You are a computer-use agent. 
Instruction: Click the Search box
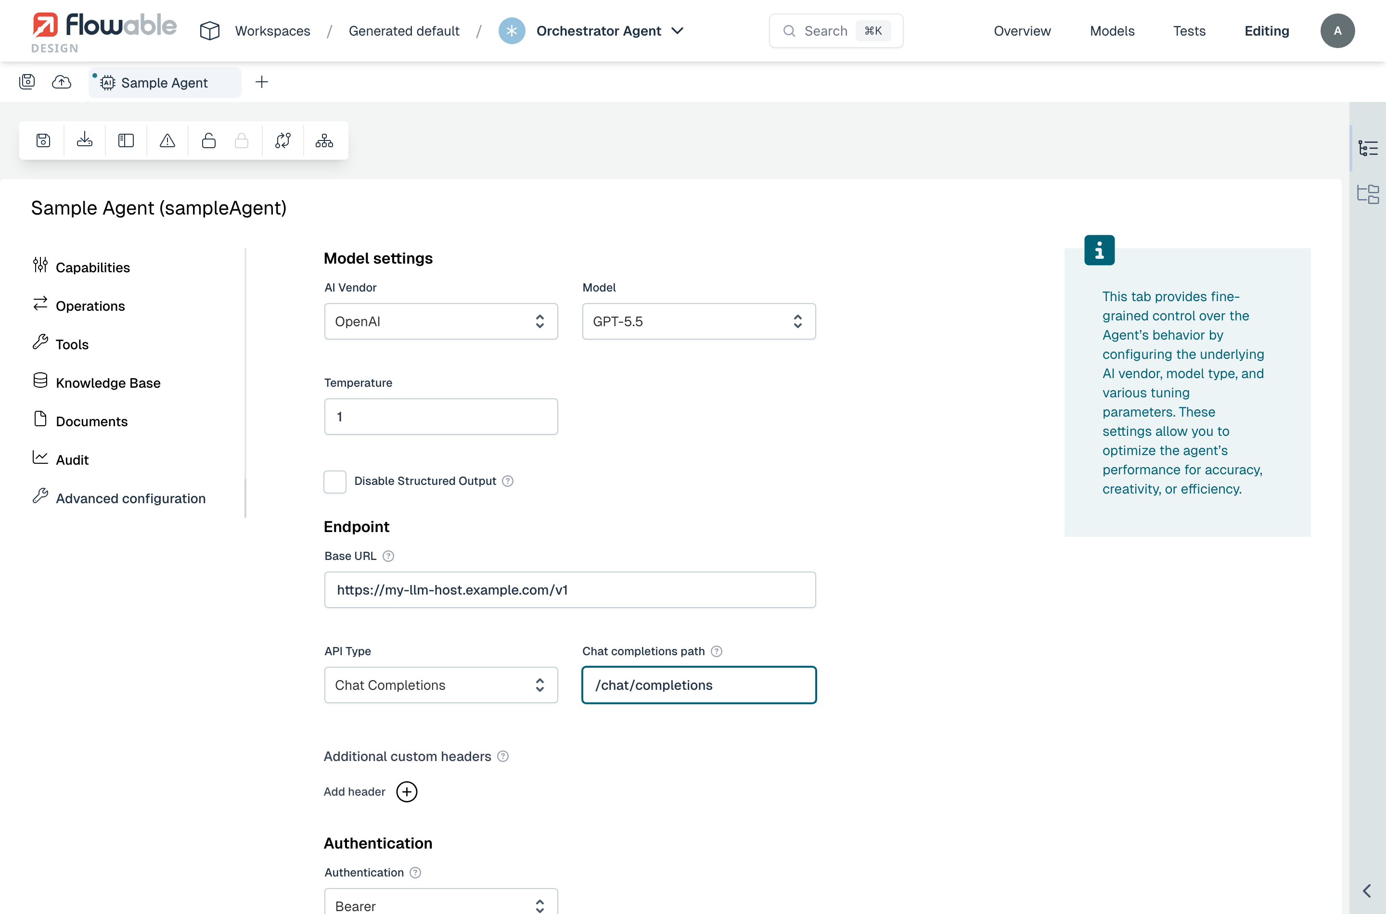(835, 31)
